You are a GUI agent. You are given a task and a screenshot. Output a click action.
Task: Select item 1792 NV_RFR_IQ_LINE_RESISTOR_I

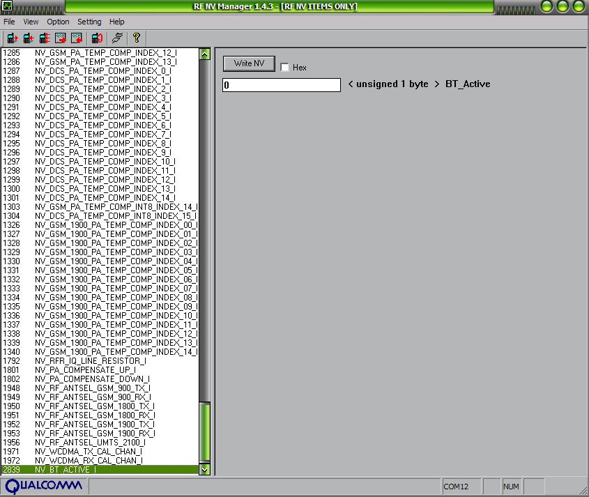click(100, 361)
